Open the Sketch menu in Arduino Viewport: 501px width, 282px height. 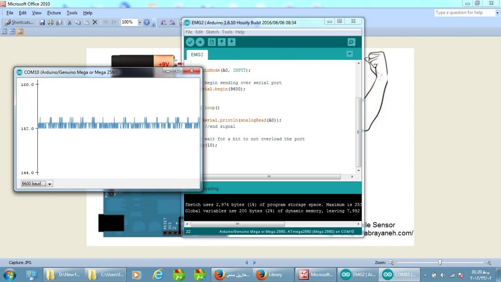(212, 32)
